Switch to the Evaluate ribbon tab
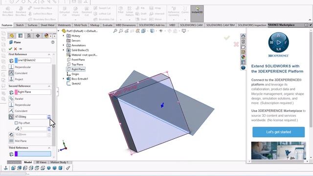 (108, 25)
